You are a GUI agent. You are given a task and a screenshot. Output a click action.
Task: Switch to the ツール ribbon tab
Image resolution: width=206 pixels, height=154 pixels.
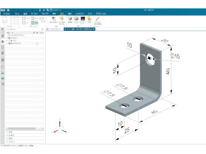coord(90,14)
